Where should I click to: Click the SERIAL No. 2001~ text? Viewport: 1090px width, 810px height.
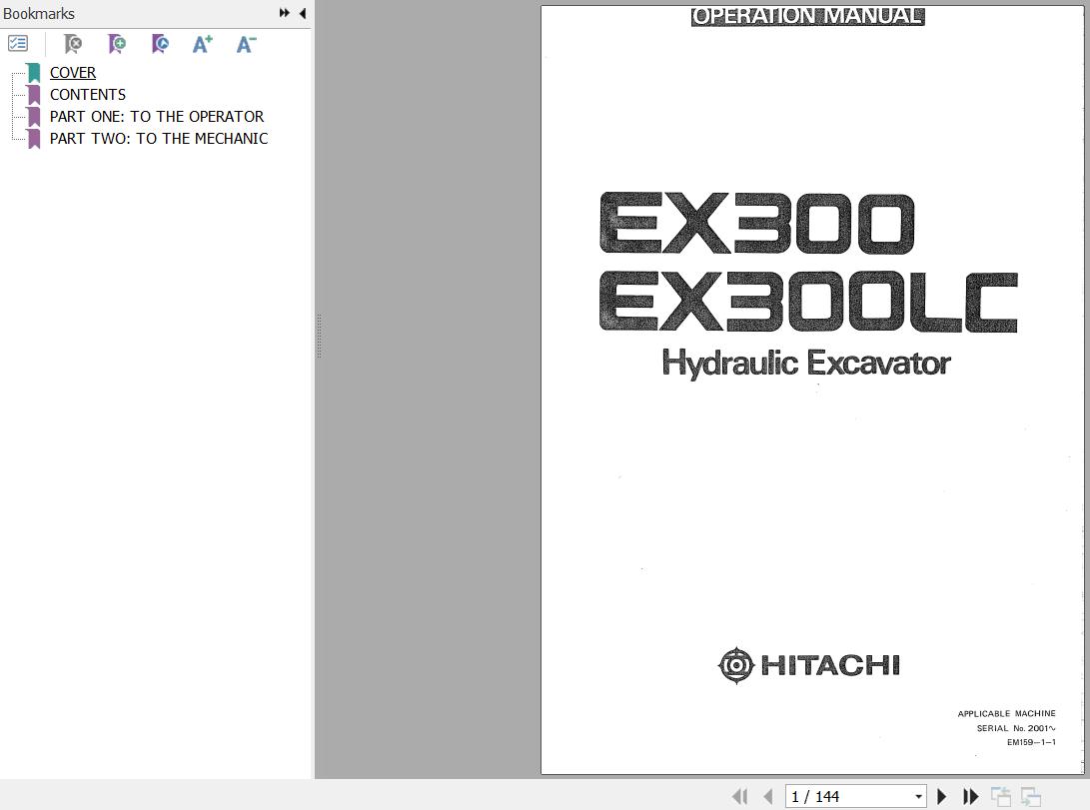[1016, 728]
